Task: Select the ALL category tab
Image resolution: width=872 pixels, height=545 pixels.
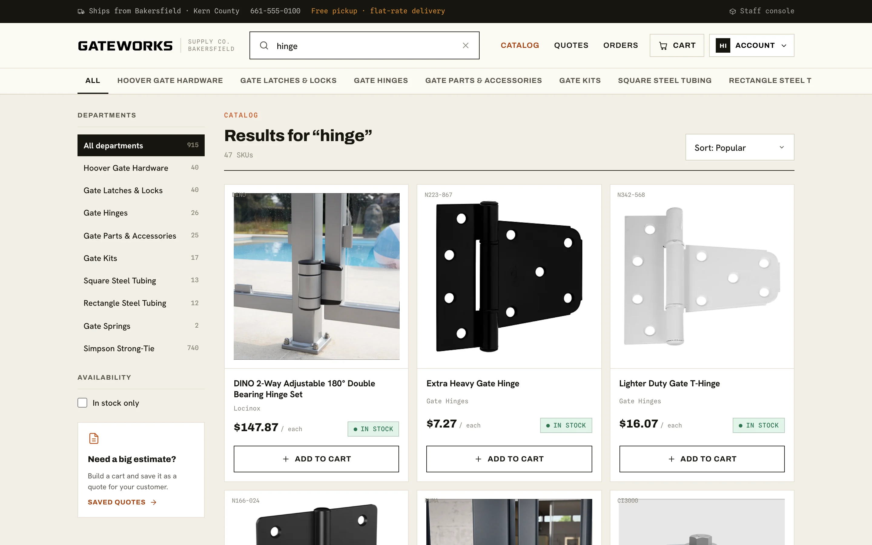Action: (x=93, y=81)
